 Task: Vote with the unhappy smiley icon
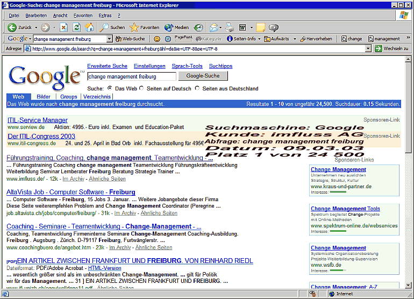click(168, 39)
